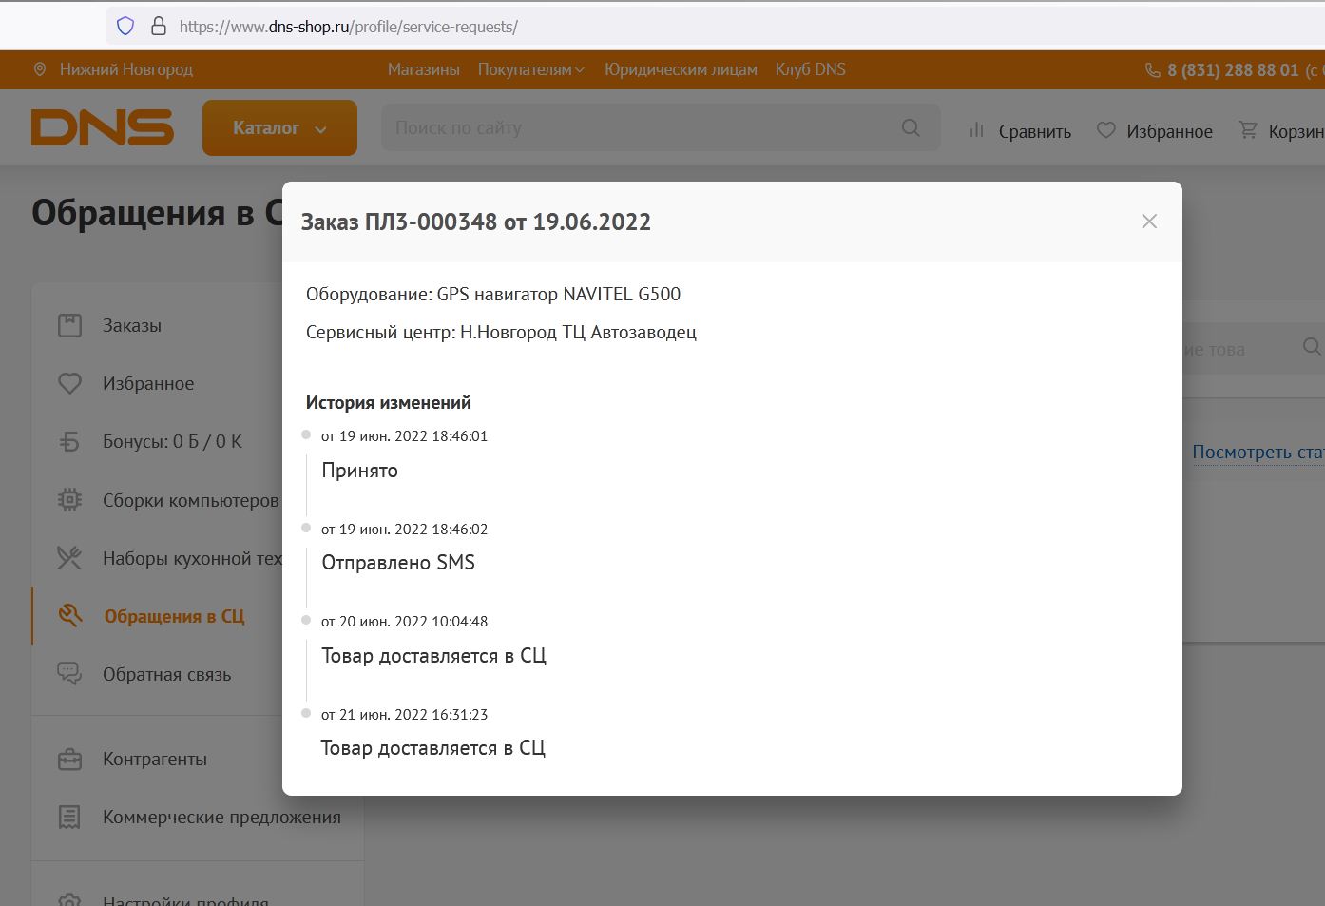
Task: Click the phone handset icon
Action: click(x=1152, y=70)
